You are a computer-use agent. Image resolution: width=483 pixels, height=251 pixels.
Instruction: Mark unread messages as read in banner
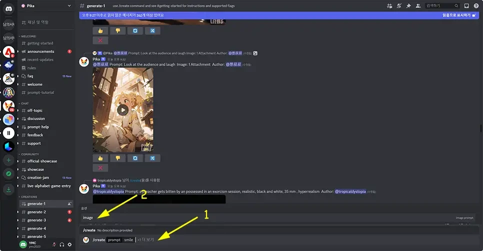coord(459,15)
